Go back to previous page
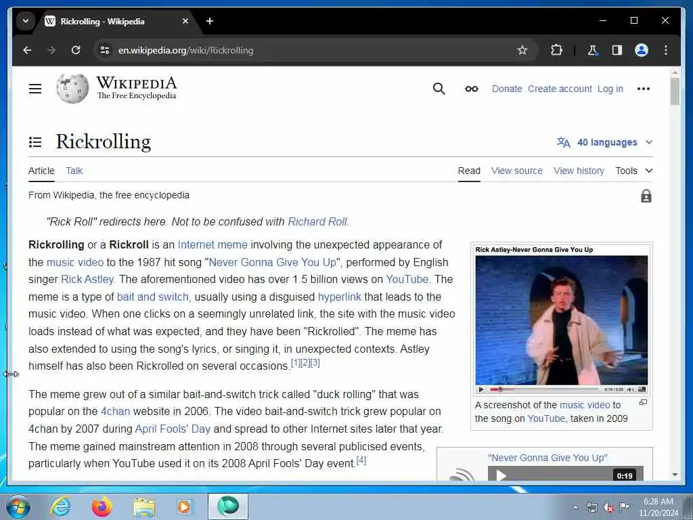Screen dimensions: 693x520 [27, 50]
